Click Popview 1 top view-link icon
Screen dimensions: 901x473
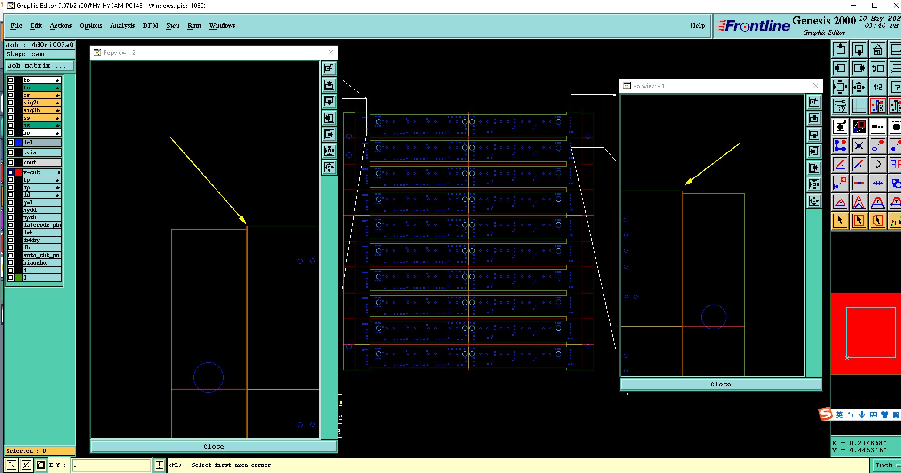click(814, 102)
